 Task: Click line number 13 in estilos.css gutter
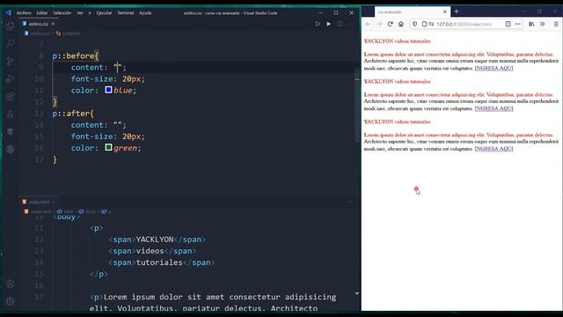39,114
